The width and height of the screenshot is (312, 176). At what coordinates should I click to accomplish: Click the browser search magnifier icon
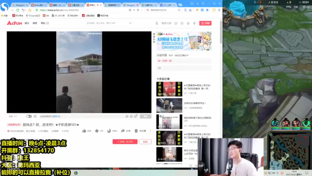tap(179, 10)
